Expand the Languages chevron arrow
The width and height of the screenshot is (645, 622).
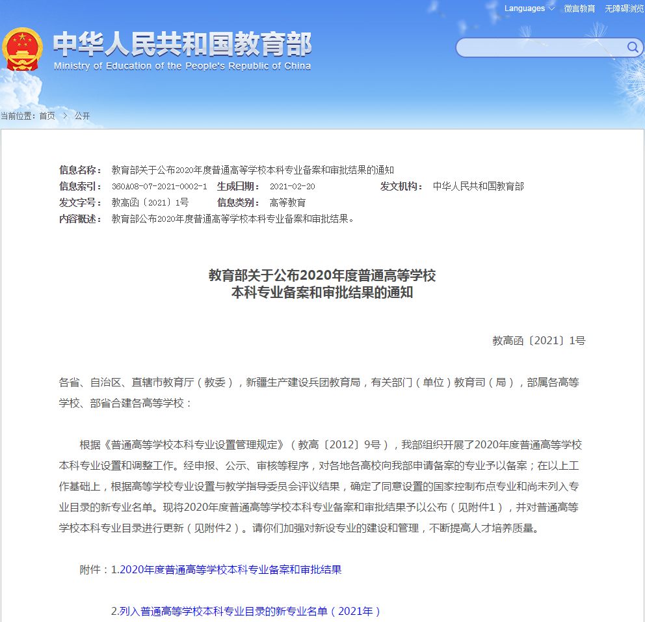pos(551,8)
